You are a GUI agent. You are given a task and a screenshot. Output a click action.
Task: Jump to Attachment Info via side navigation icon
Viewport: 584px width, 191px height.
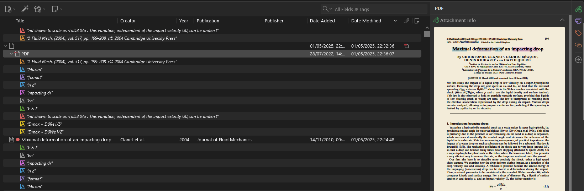pos(578,9)
